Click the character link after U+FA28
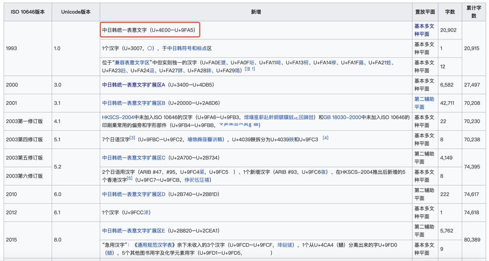The height and width of the screenshot is (261, 489). [209, 71]
